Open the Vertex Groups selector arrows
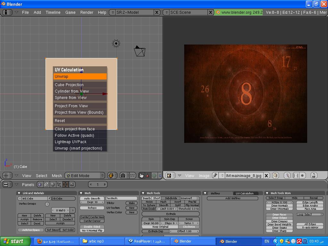328x246 pixels. [x=47, y=204]
